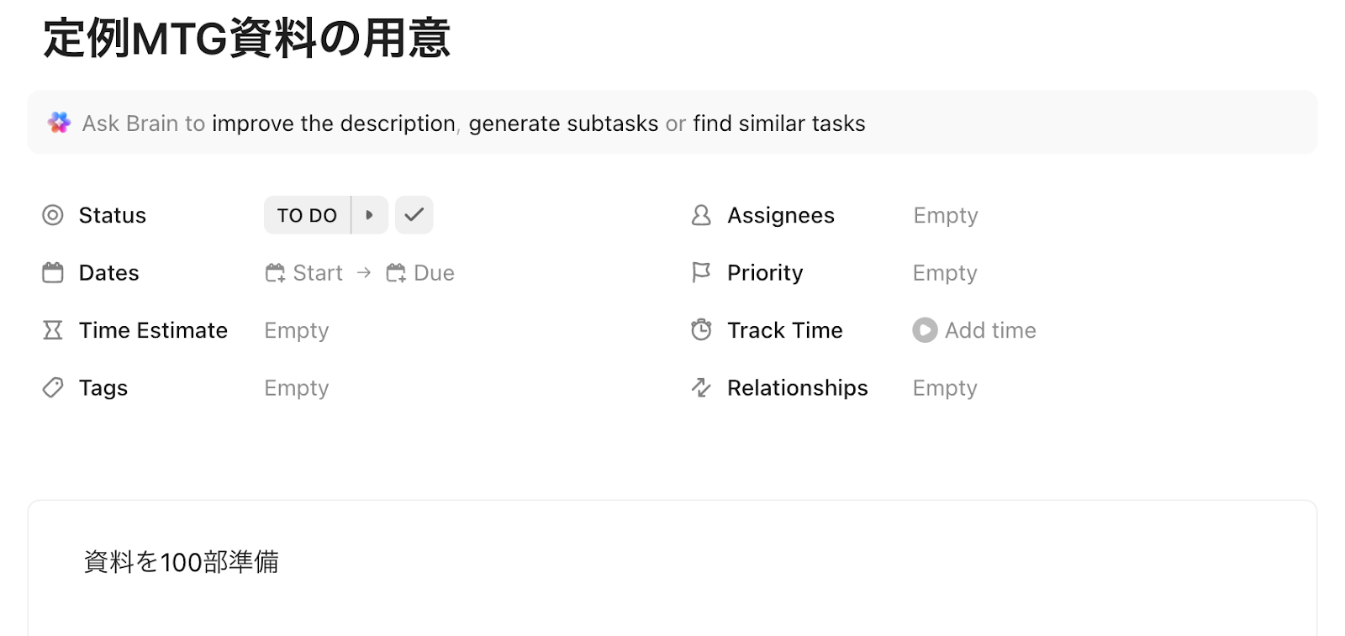This screenshot has height=636, width=1345.
Task: Click the Time Estimate hourglass icon
Action: pyautogui.click(x=53, y=330)
